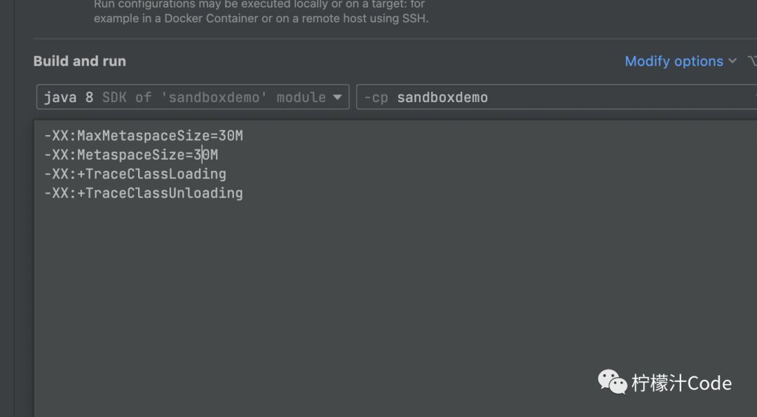The height and width of the screenshot is (417, 757).
Task: Place cursor in -XX:MaxMetaspaceSize=30M line
Action: pyautogui.click(x=144, y=136)
